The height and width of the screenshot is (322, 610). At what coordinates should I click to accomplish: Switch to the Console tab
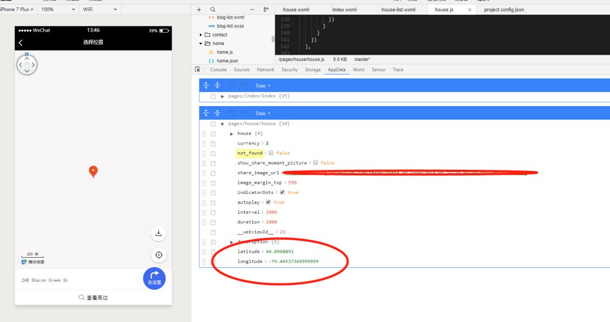tap(218, 69)
